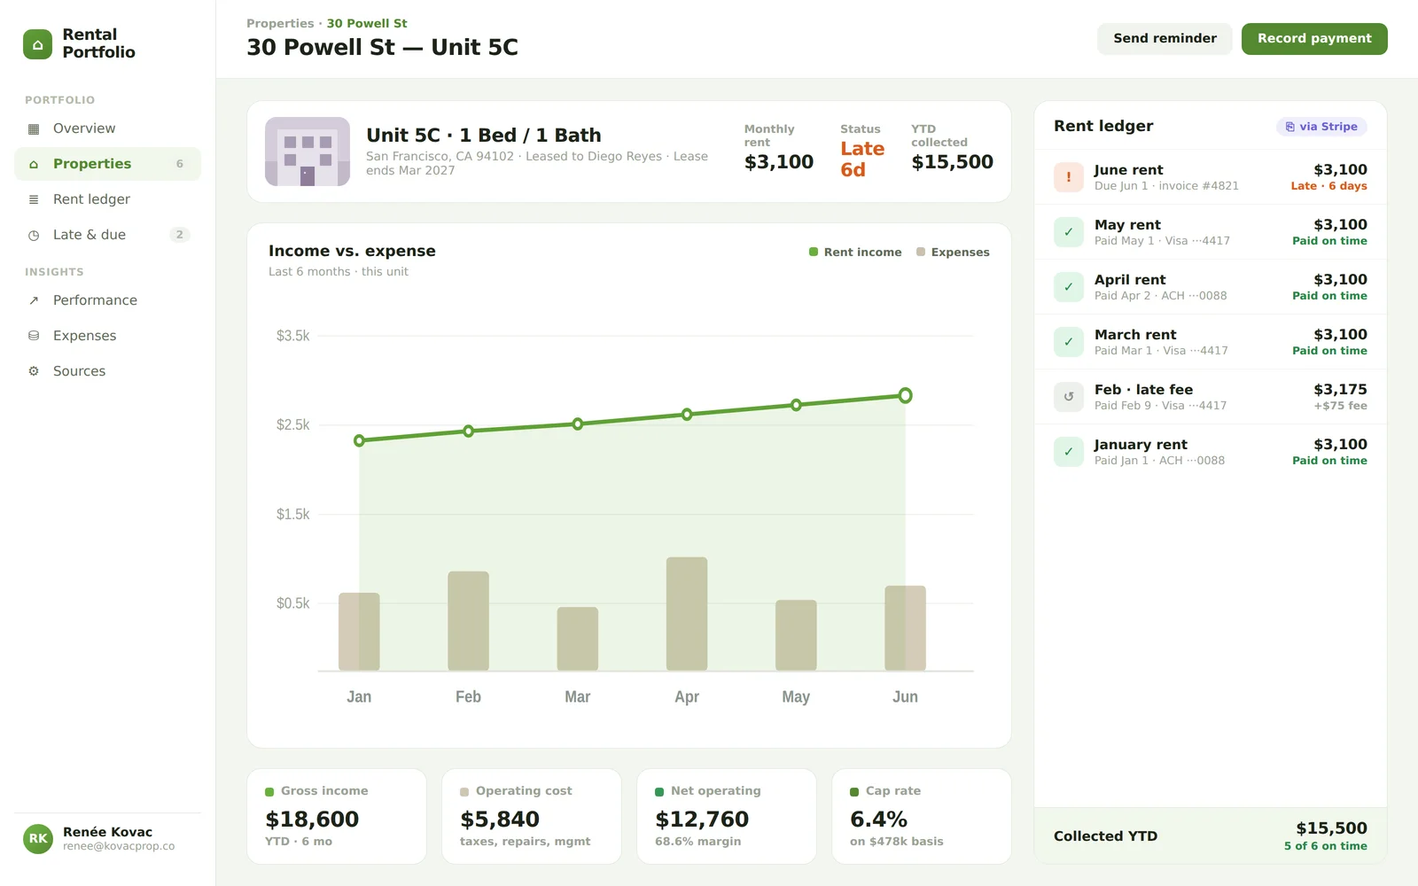Click the Feb late fee retry icon
The height and width of the screenshot is (886, 1418).
pyautogui.click(x=1069, y=397)
